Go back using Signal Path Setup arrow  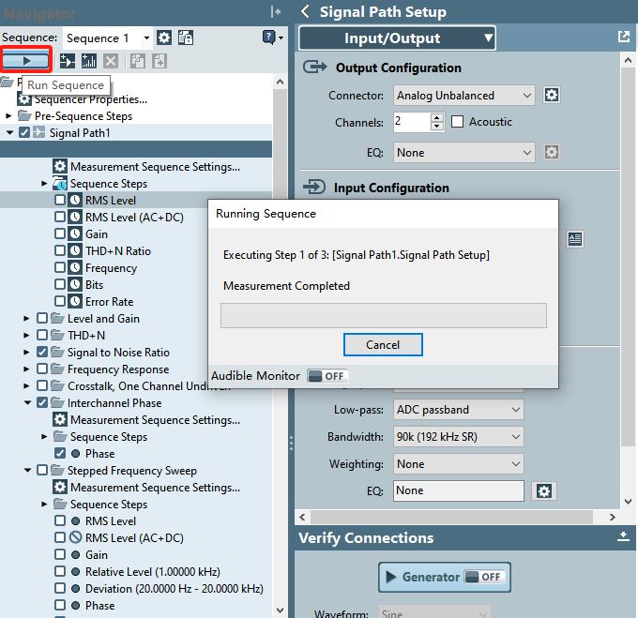pos(305,11)
